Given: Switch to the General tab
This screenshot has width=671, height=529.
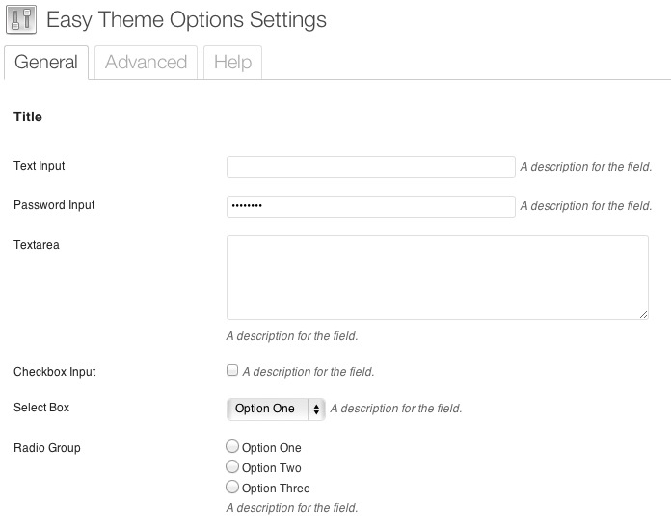Looking at the screenshot, I should tap(46, 63).
